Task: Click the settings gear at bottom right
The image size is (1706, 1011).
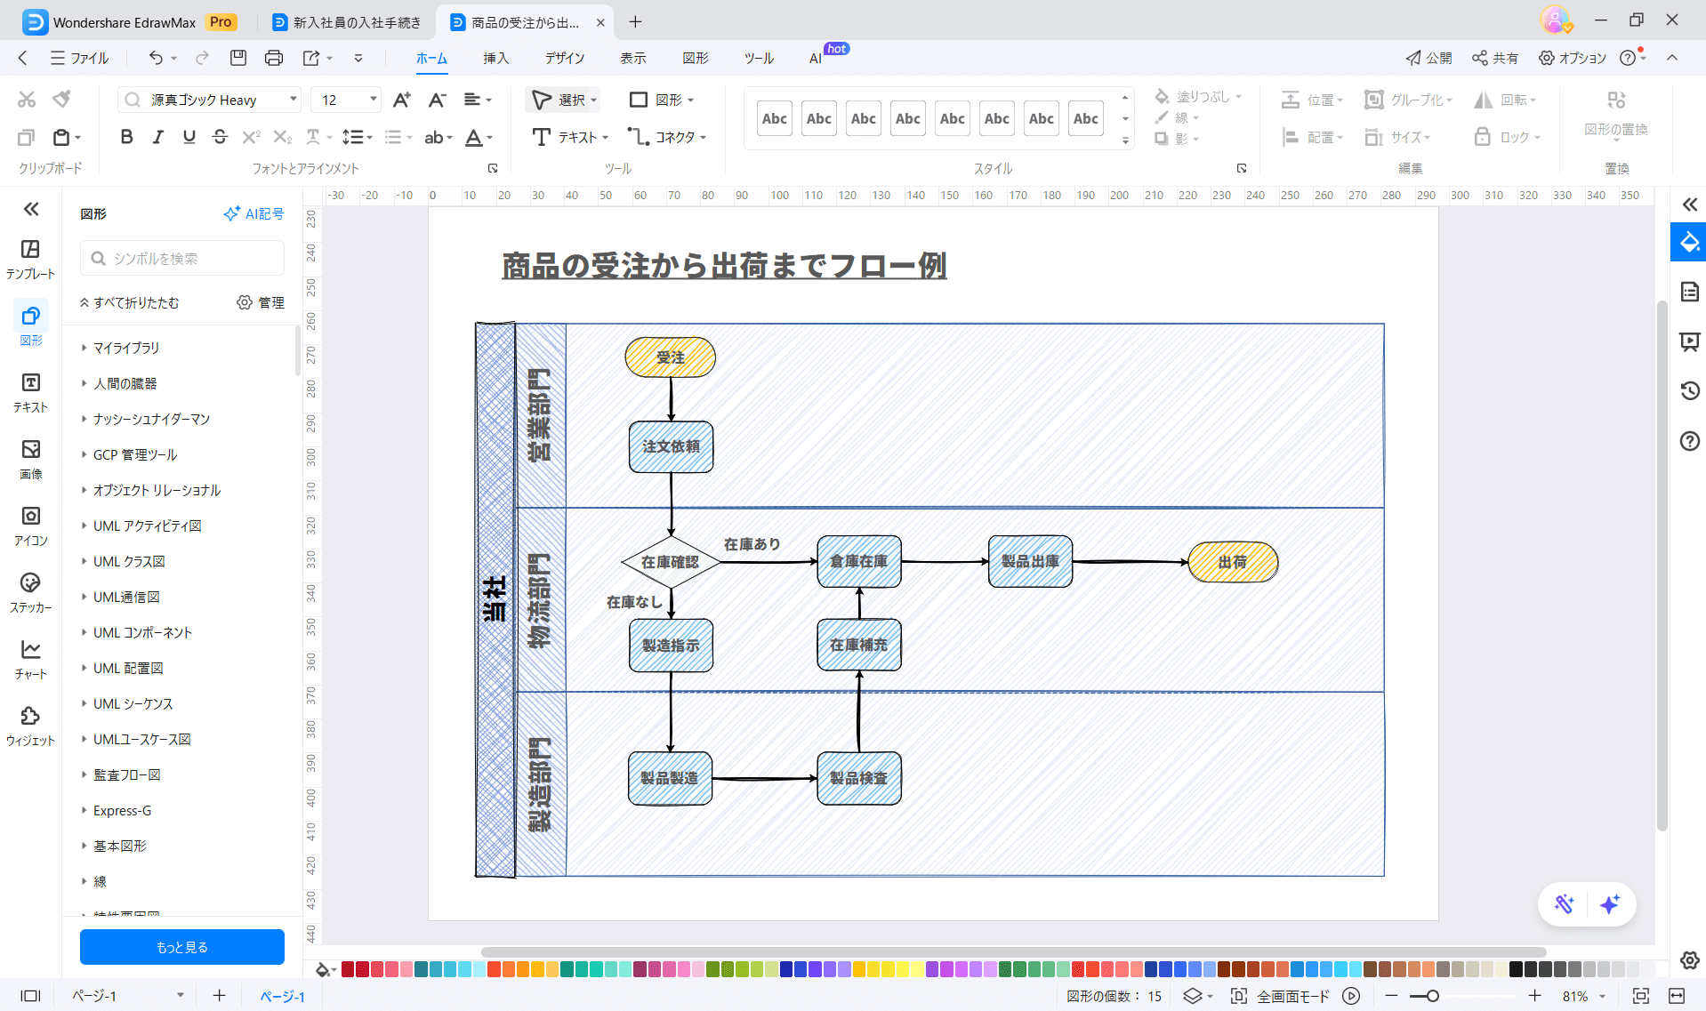Action: pos(1690,960)
